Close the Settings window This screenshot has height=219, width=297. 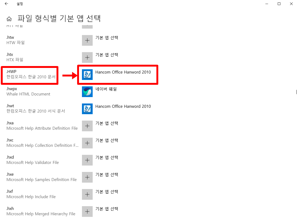click(x=291, y=4)
